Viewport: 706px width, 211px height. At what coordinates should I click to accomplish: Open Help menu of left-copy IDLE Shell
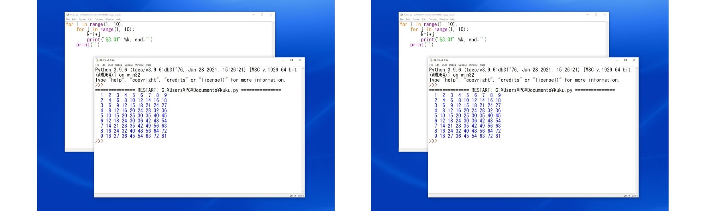149,65
